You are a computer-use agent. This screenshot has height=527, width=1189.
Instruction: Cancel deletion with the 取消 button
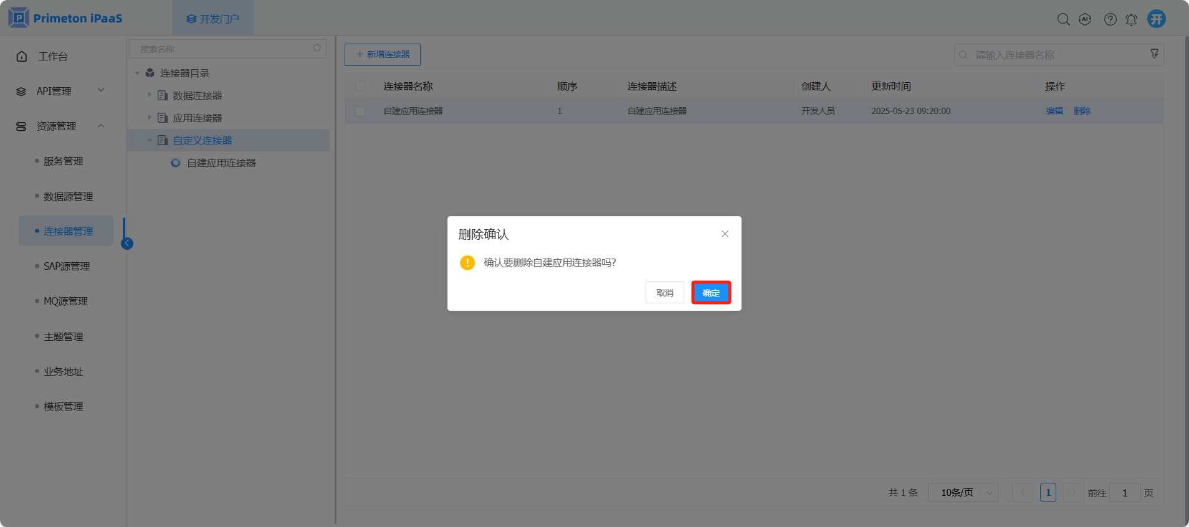tap(664, 293)
